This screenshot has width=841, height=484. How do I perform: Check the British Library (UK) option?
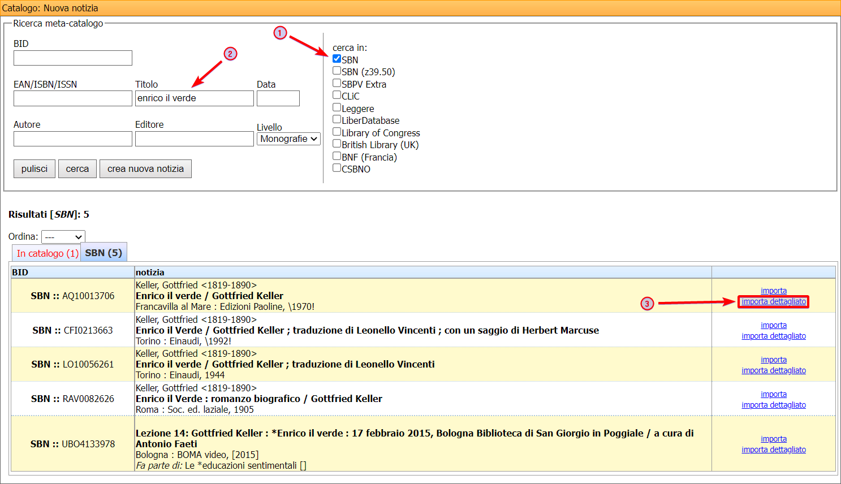(337, 144)
